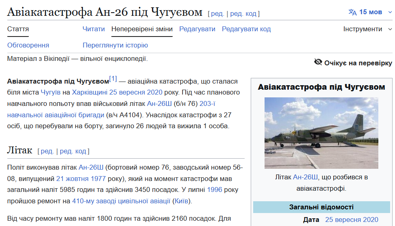Click the Редагувати tab
The image size is (395, 226).
pos(197,29)
